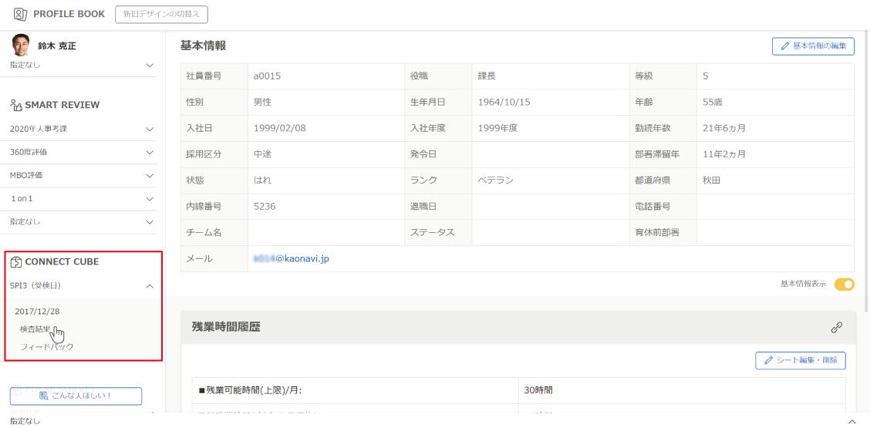This screenshot has height=428, width=870.
Task: Click 鈴木 克正's profile photo
Action: 20,45
